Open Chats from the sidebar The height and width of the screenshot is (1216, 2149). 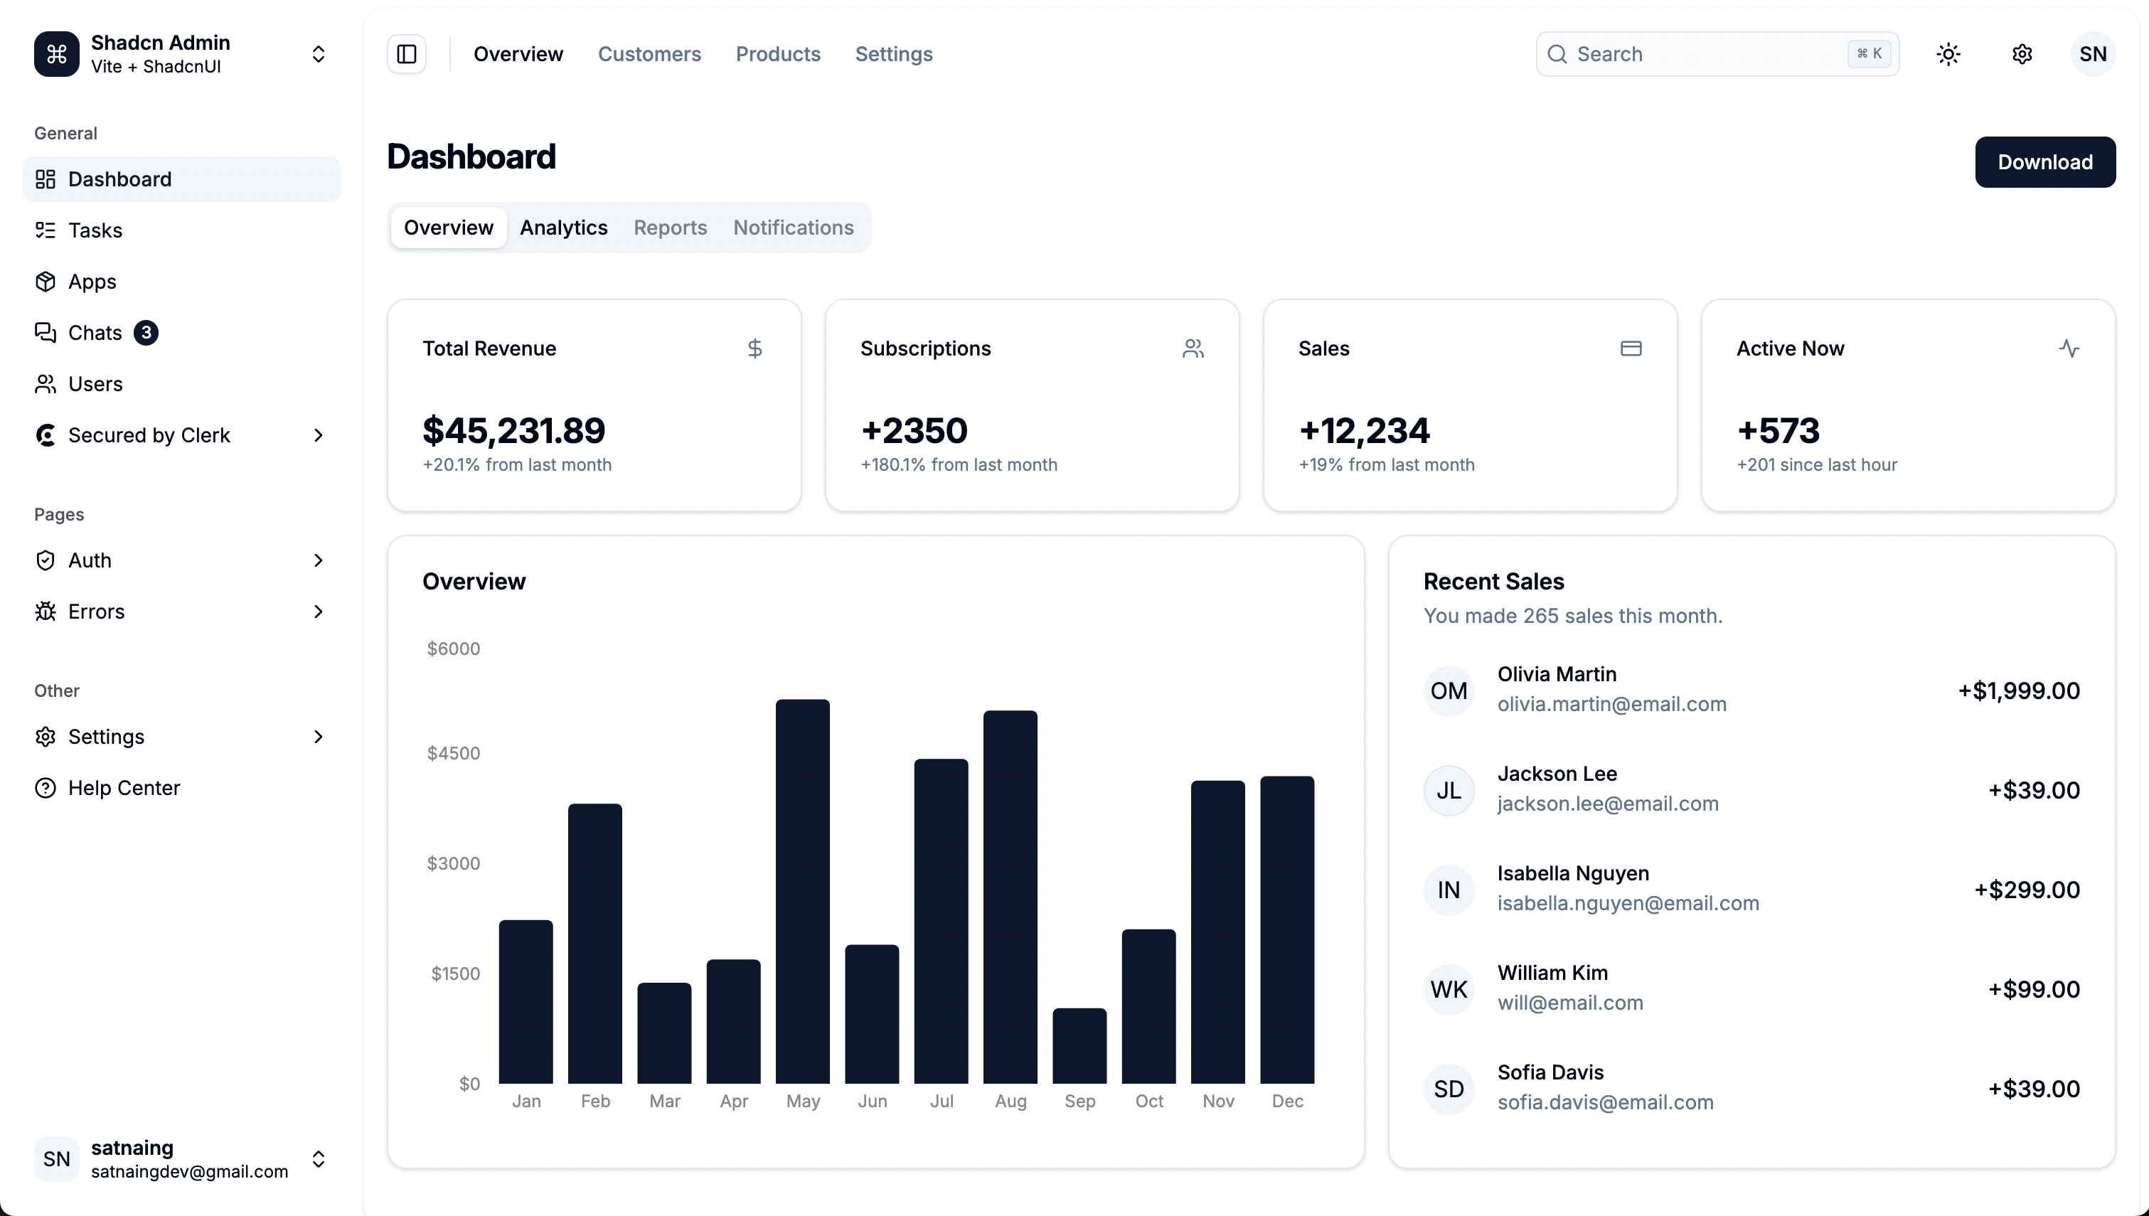[182, 332]
